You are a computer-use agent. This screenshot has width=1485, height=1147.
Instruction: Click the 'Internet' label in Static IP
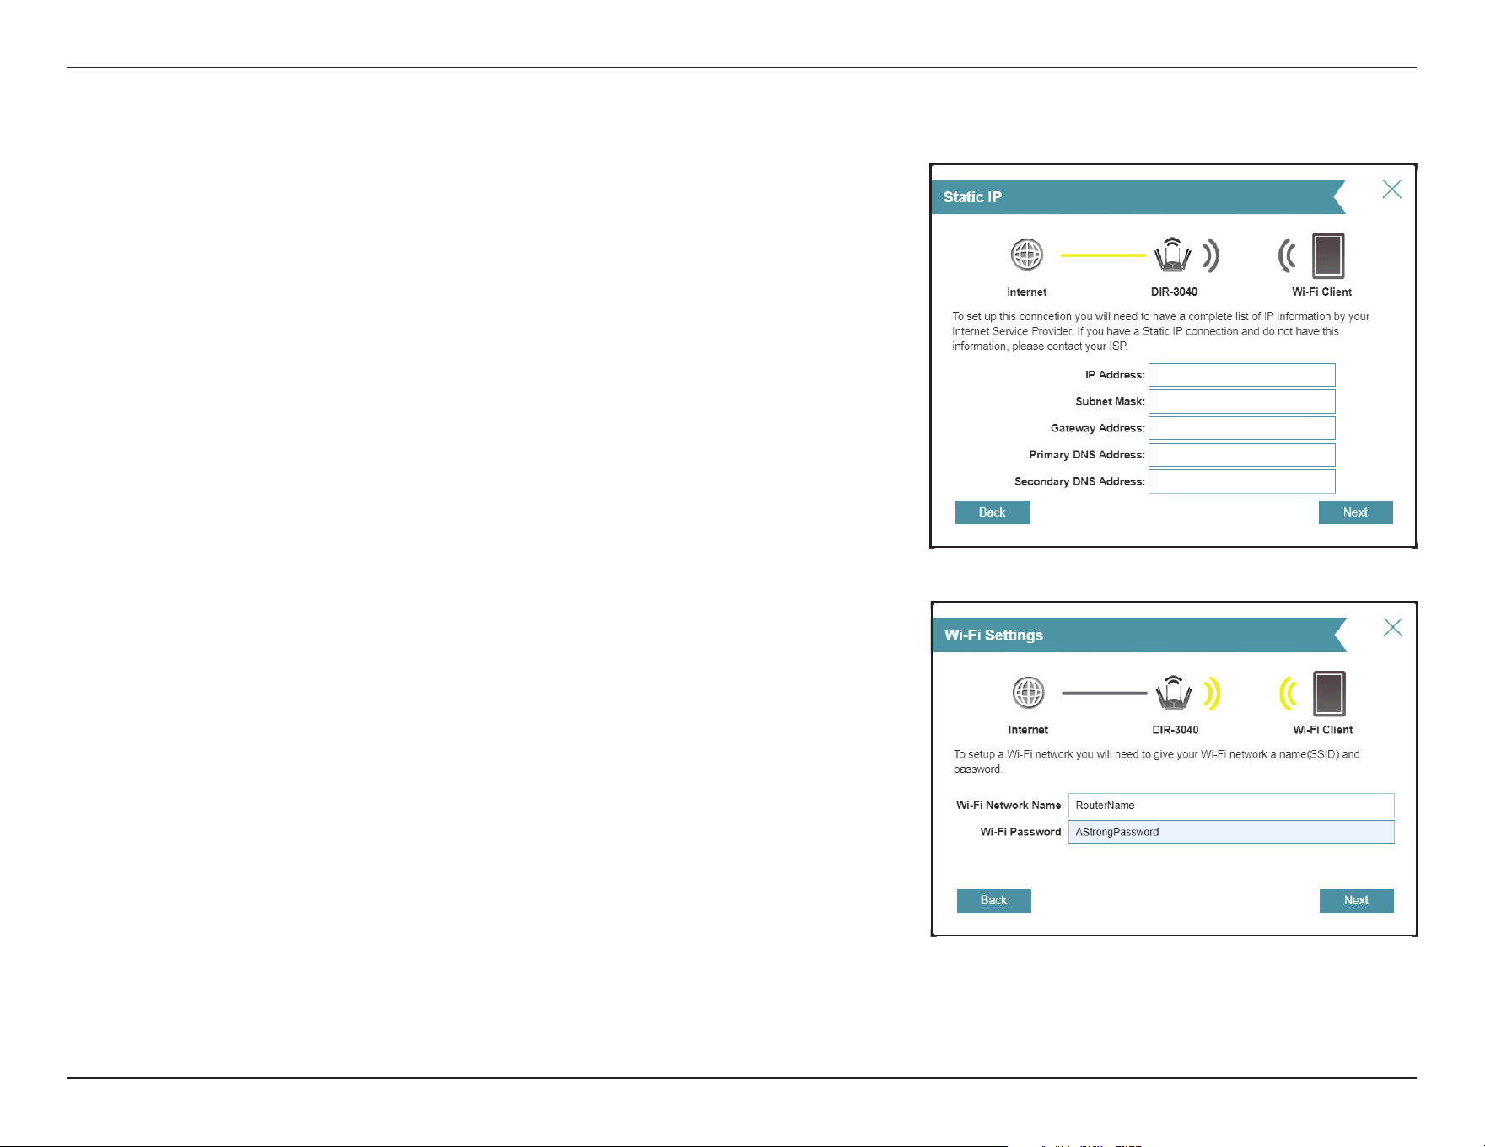coord(1026,292)
